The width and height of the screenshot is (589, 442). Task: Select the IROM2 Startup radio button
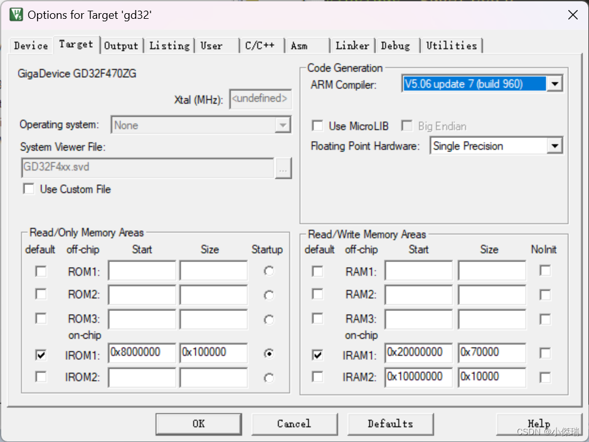tap(268, 378)
